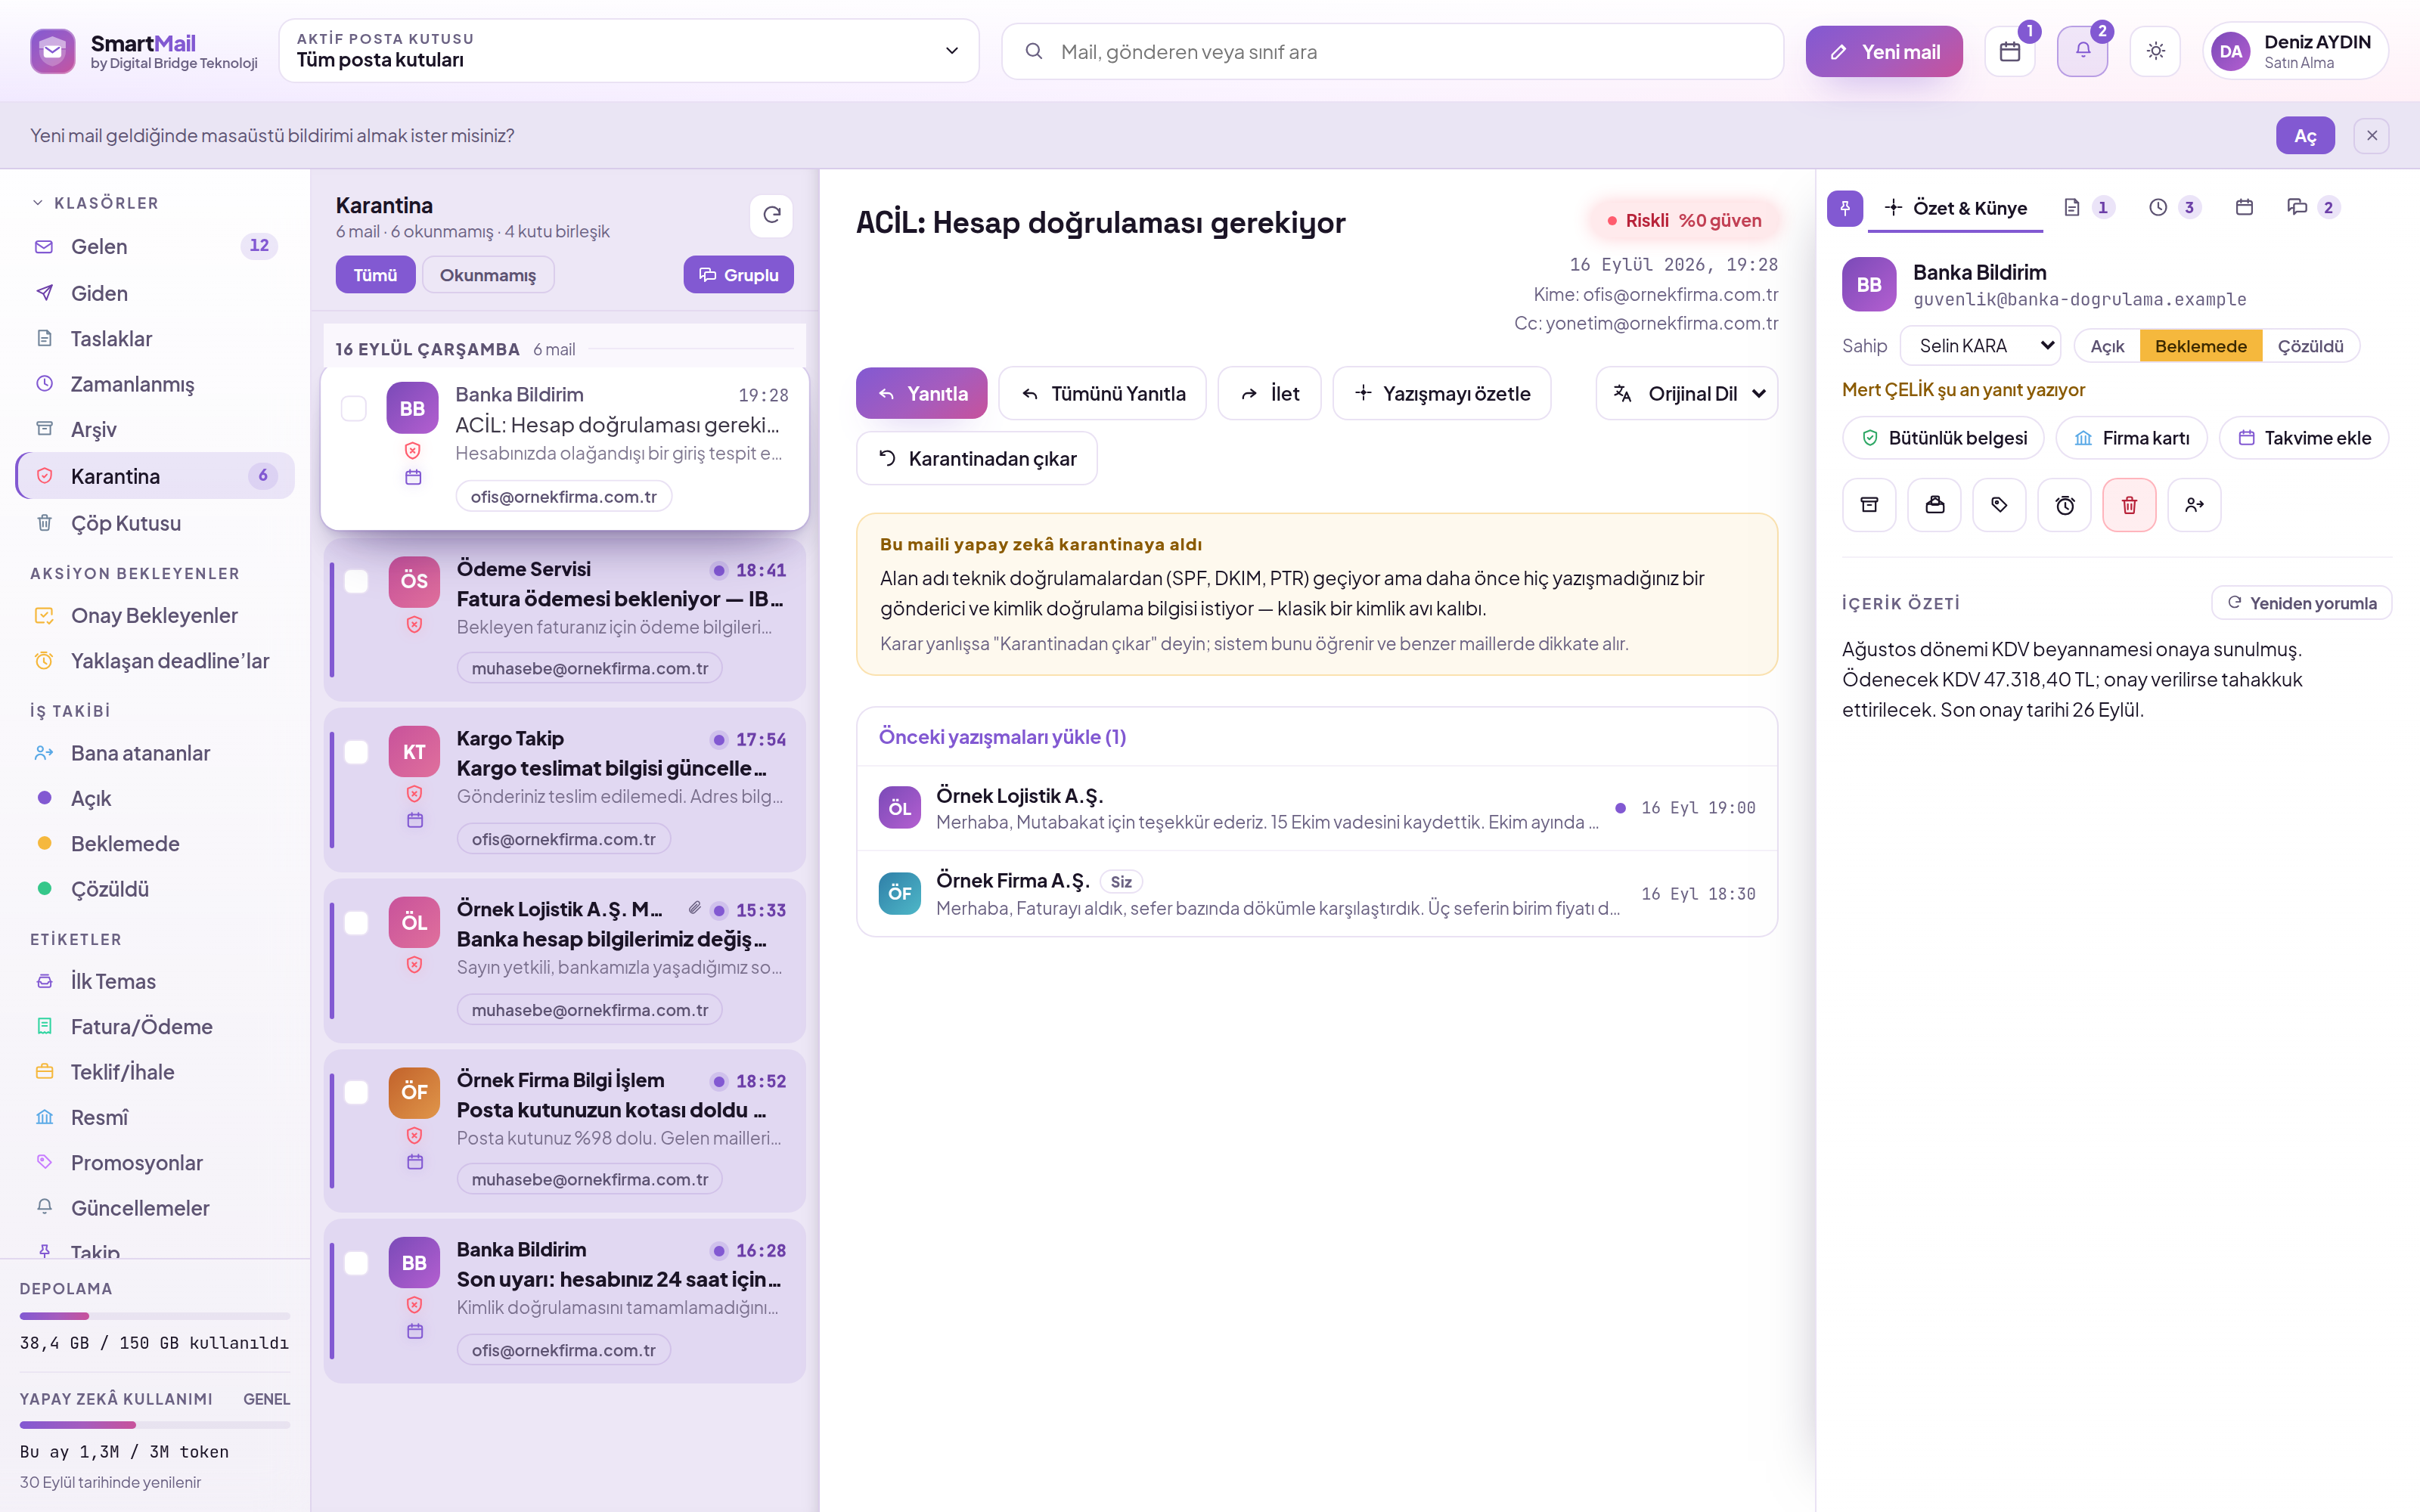Open the Sahip Selin KARA dropdown
Screen dimensions: 2420x1512
1980,346
